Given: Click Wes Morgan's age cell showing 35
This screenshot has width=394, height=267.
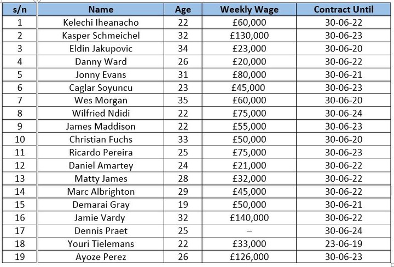Looking at the screenshot, I should click(x=183, y=100).
